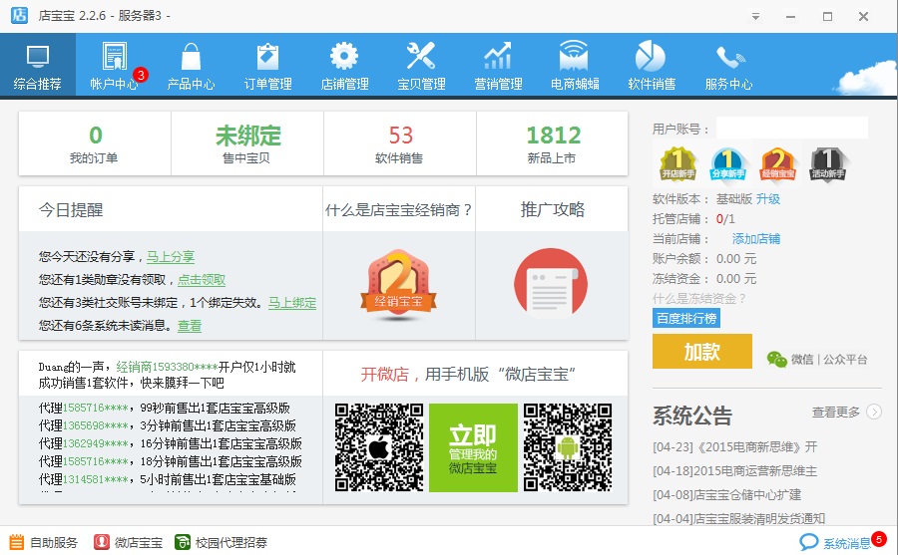Viewport: 898px width, 555px height.
Task: Open title bar dropdown menu arrow
Action: 756,17
